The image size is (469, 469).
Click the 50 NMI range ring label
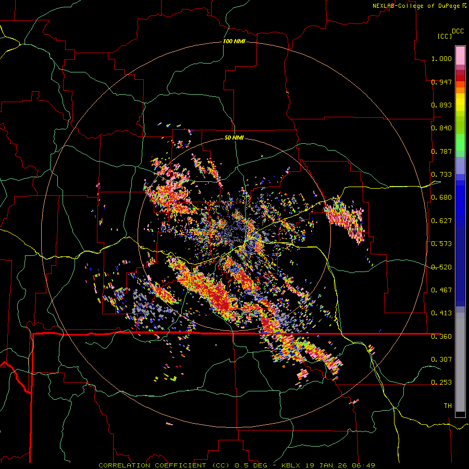(x=234, y=138)
